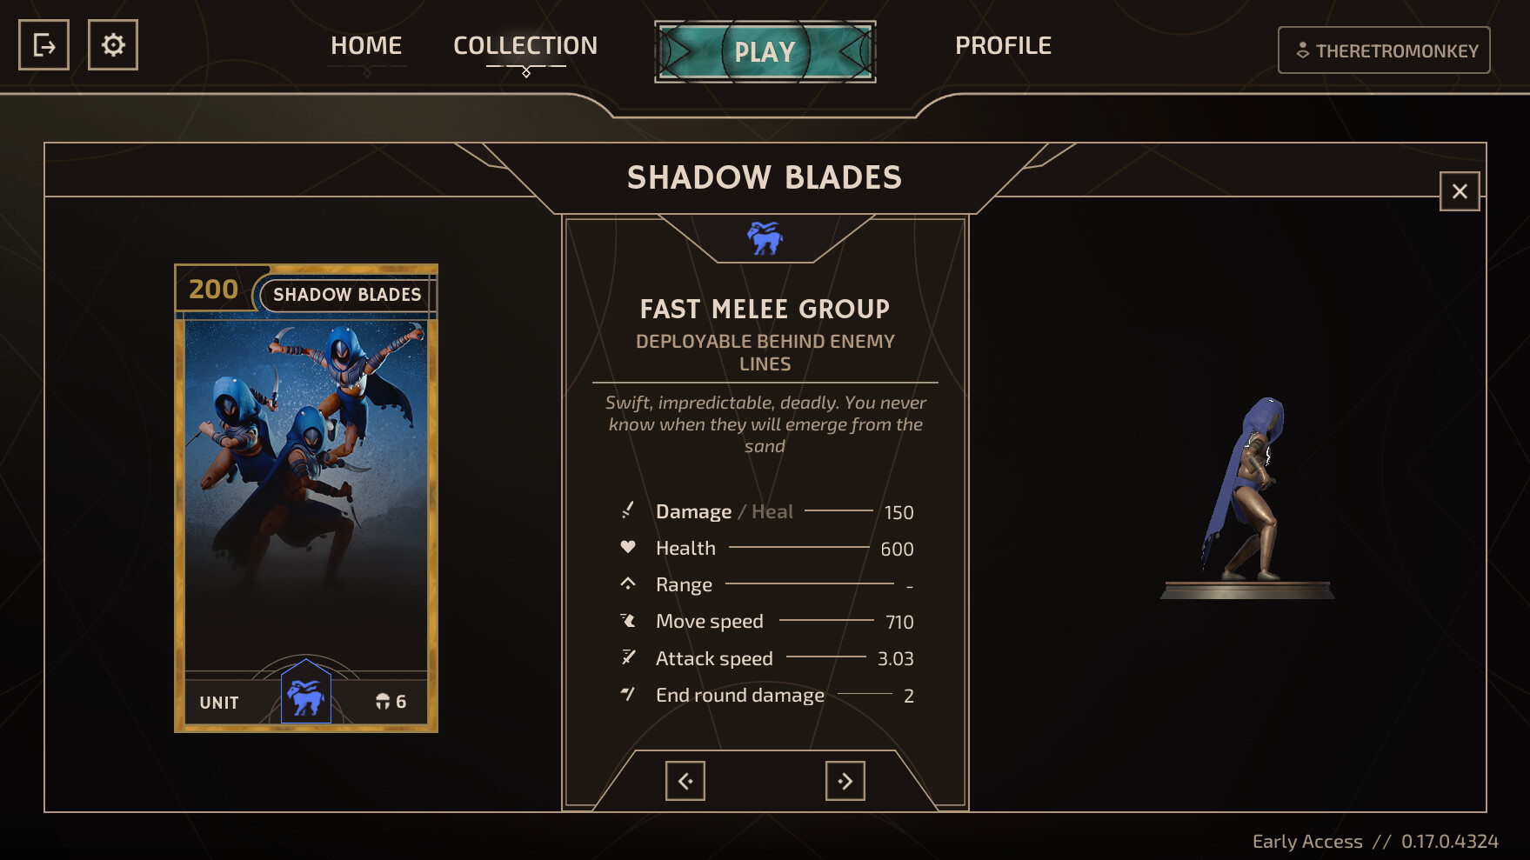This screenshot has width=1530, height=860.
Task: Click the End round damage icon
Action: (x=628, y=693)
